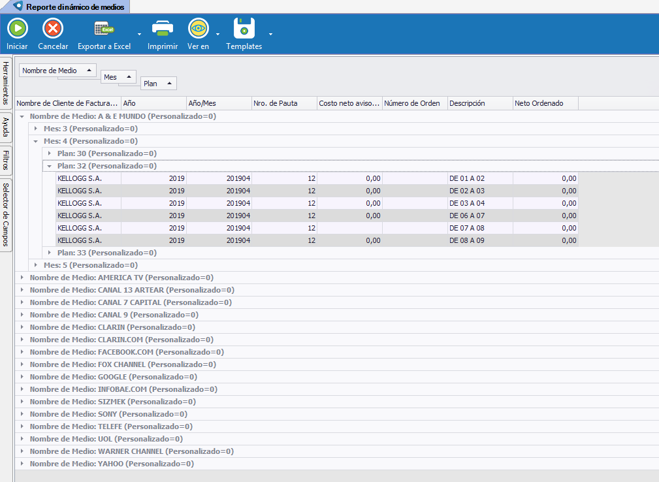The height and width of the screenshot is (482, 659).
Task: Expand the Mes: 5 group
Action: coord(36,265)
